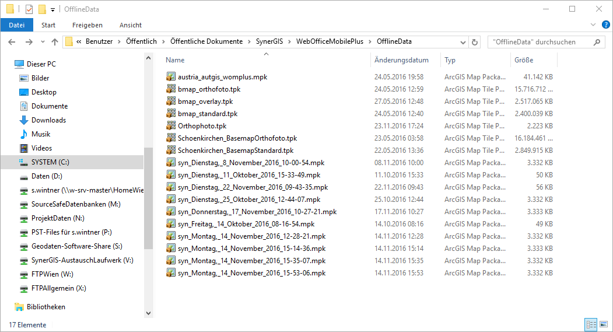Click the back navigation arrow
The height and width of the screenshot is (332, 613).
tap(12, 42)
